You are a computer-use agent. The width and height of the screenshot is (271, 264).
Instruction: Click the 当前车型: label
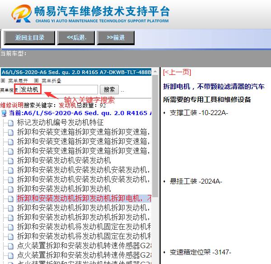coord(13,54)
